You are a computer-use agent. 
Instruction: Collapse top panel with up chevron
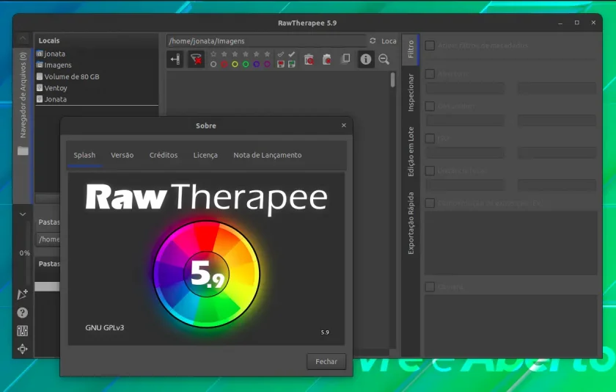click(23, 38)
